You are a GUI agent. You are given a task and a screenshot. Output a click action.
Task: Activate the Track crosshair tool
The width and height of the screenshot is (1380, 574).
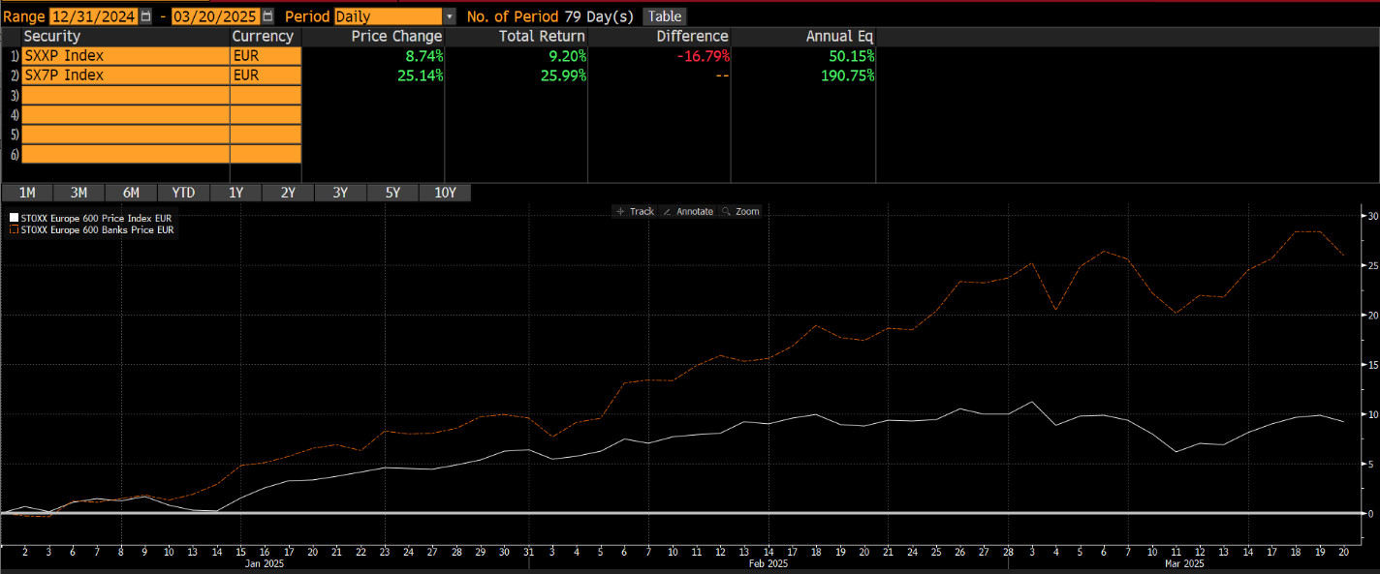pos(635,211)
